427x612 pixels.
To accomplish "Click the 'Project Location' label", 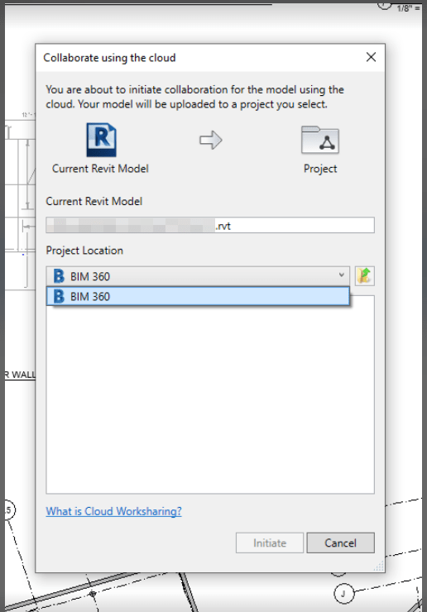I will (84, 251).
